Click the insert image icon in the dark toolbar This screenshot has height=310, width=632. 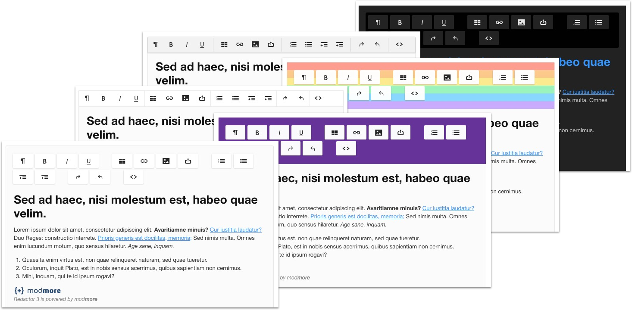[x=521, y=22]
